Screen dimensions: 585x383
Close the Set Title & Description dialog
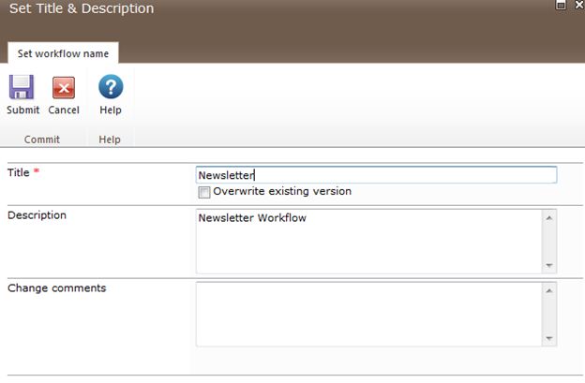click(x=580, y=5)
